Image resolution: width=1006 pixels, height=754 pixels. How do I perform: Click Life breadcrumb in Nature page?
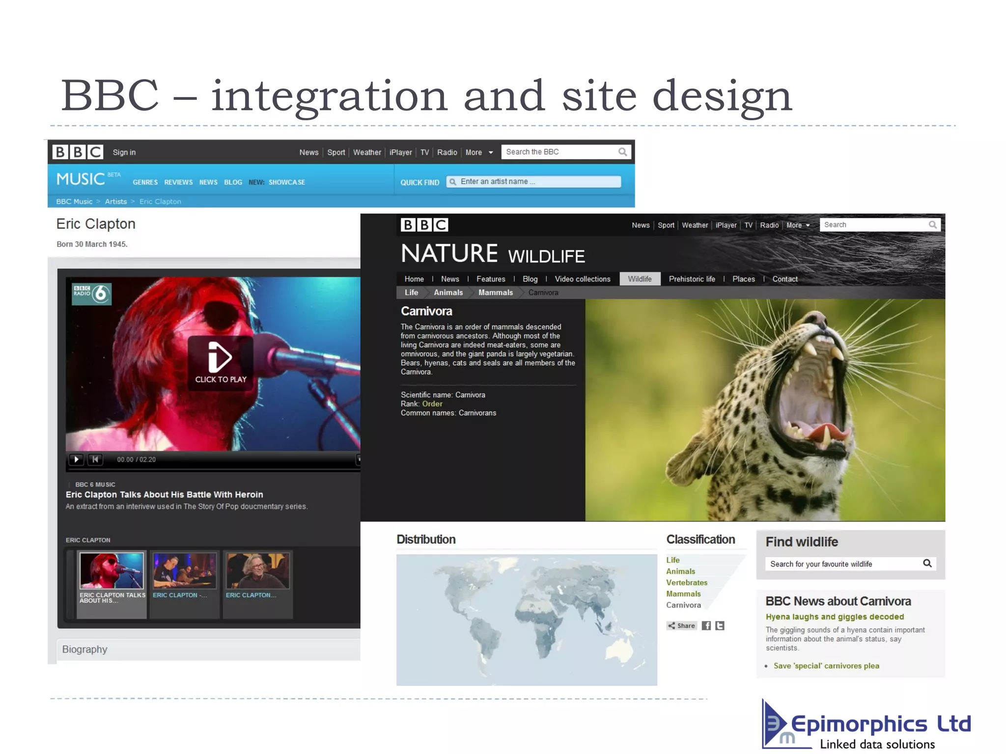(411, 293)
